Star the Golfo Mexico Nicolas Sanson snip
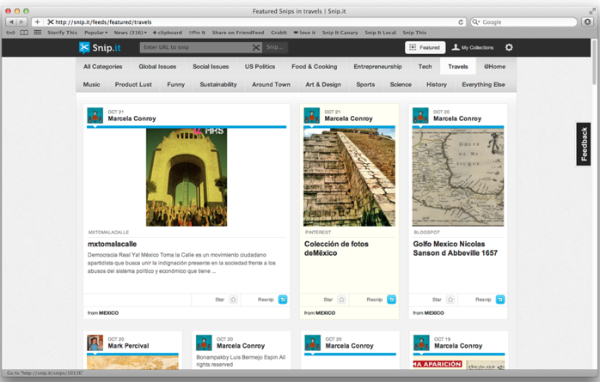The width and height of the screenshot is (600, 382). [x=450, y=300]
